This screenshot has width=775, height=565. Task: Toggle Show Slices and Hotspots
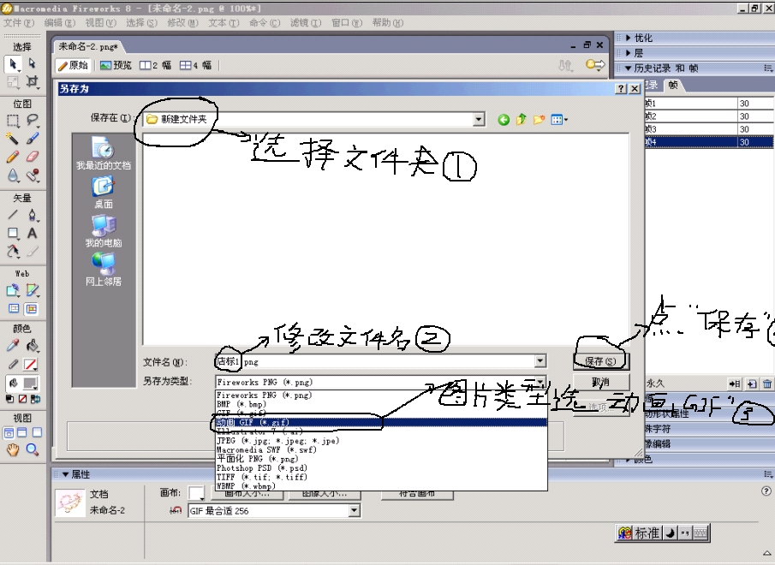[32, 309]
